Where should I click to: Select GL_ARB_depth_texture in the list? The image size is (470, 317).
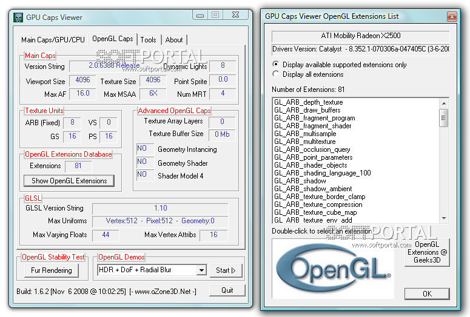pyautogui.click(x=309, y=102)
